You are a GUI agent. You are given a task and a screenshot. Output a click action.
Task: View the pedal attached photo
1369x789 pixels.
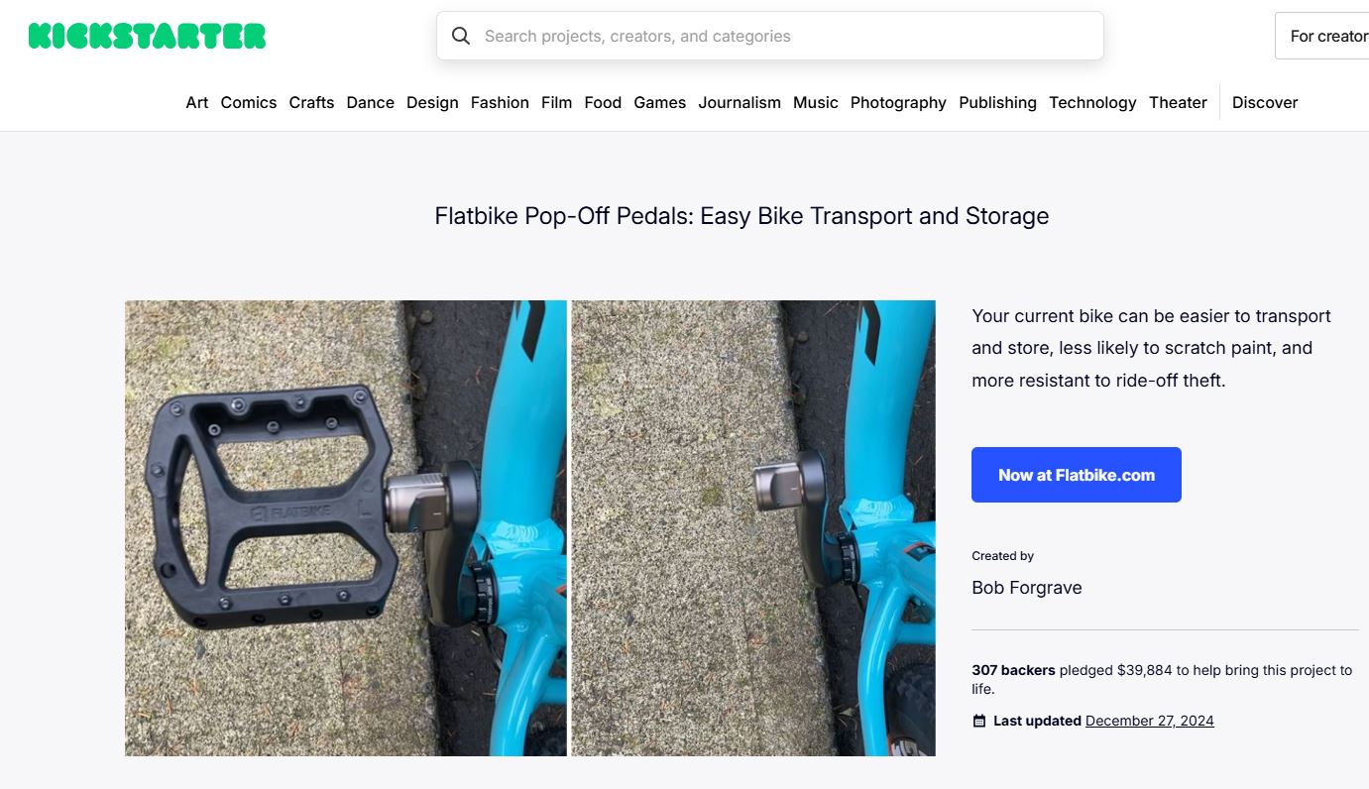click(x=345, y=528)
